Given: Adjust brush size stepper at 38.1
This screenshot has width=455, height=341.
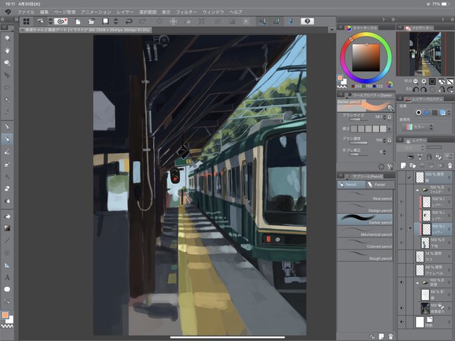Looking at the screenshot, I should coord(385,117).
